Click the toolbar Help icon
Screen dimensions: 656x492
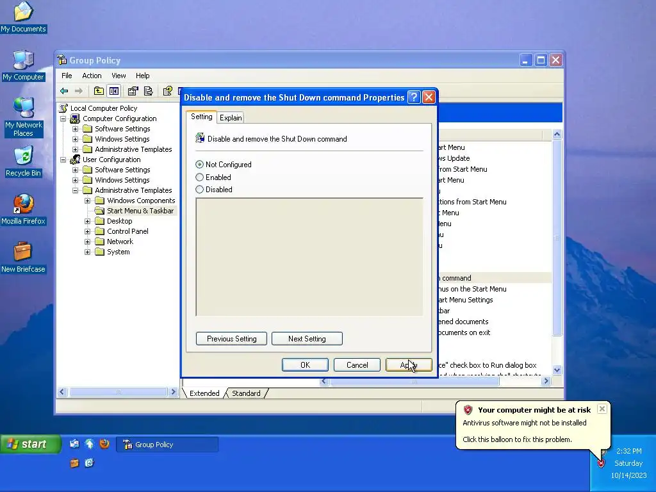pos(167,91)
